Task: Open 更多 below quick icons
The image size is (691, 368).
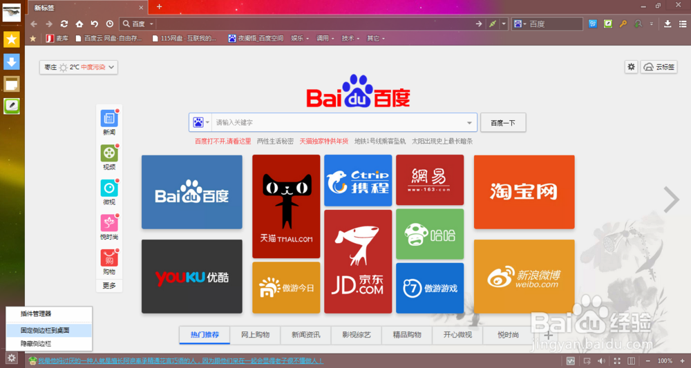Action: pos(109,286)
